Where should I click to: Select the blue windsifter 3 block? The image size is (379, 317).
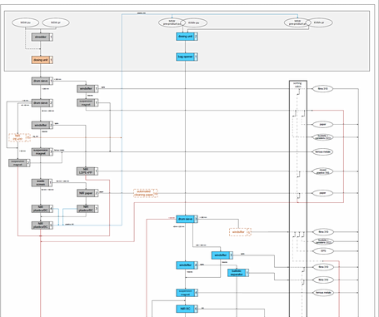pyautogui.click(x=222, y=255)
